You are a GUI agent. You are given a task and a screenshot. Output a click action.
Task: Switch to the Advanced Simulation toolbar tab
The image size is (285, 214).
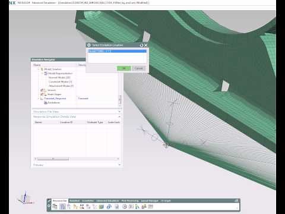point(107,201)
